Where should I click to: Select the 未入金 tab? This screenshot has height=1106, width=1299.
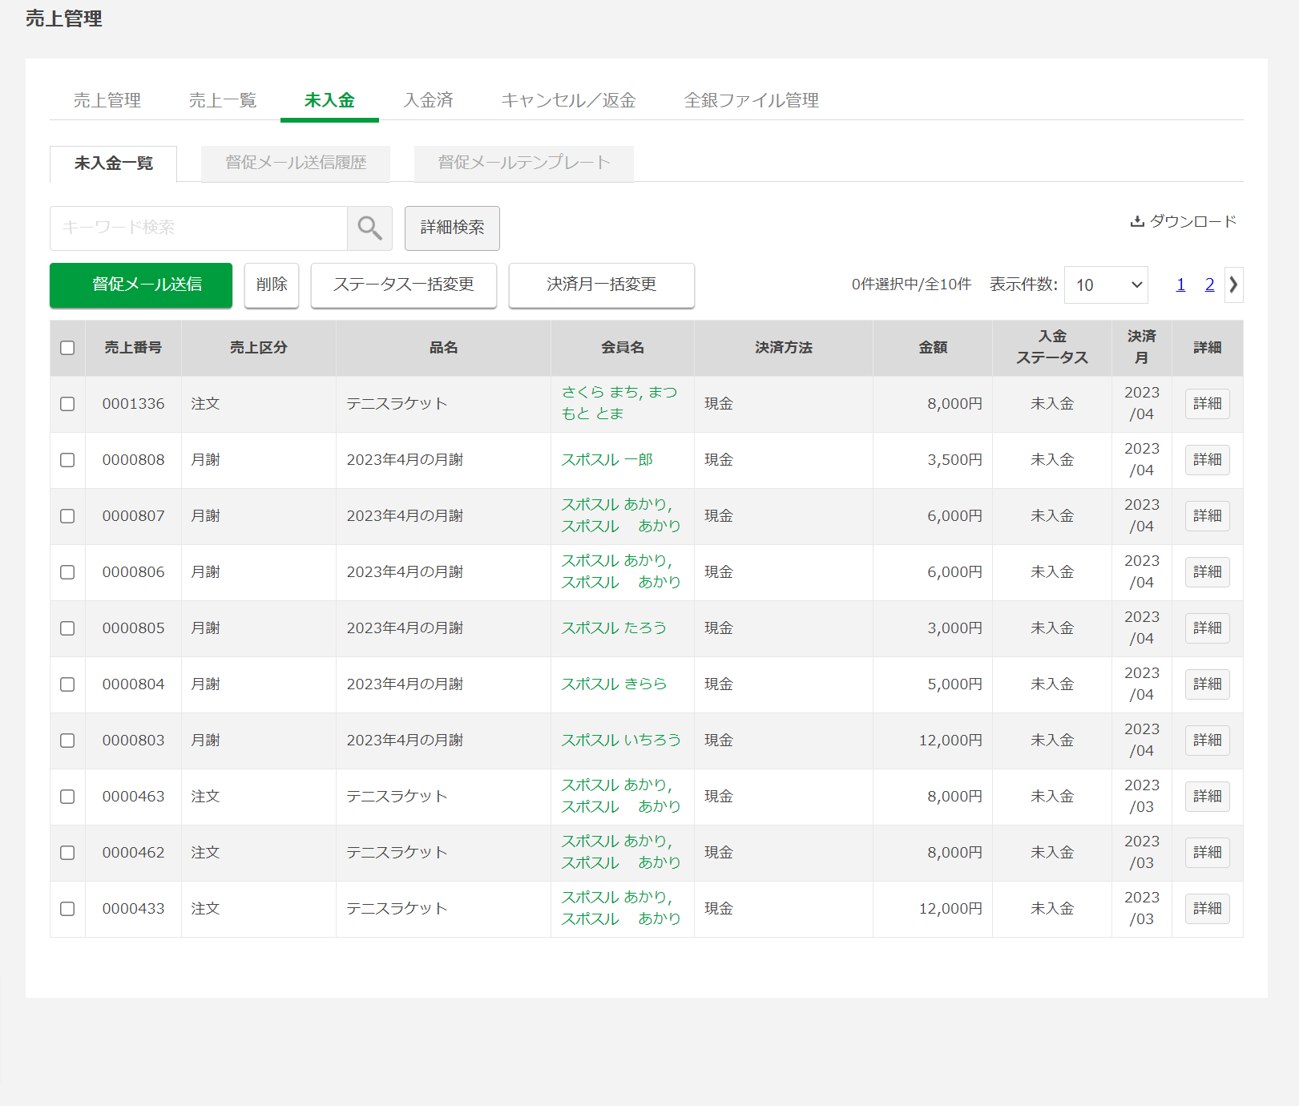point(329,100)
